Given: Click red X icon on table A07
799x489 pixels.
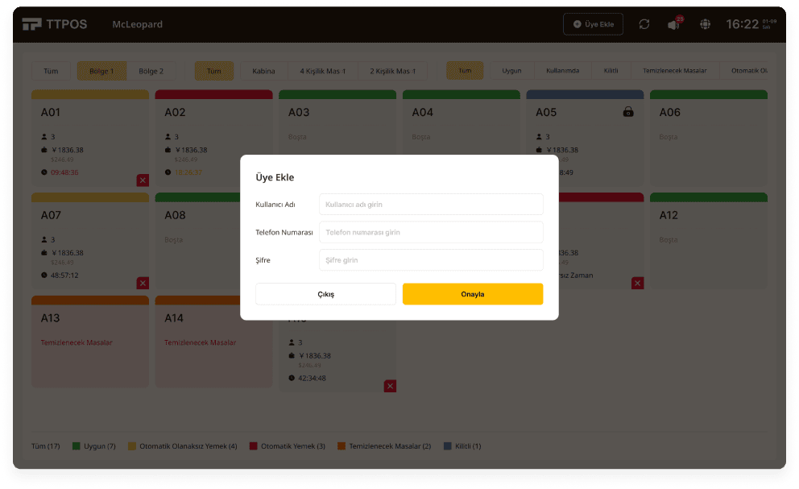Looking at the screenshot, I should coord(143,283).
